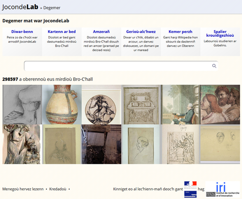Screen dimensions: 242x199
Task: Open the French Republic ministry logo
Action: (x=190, y=190)
